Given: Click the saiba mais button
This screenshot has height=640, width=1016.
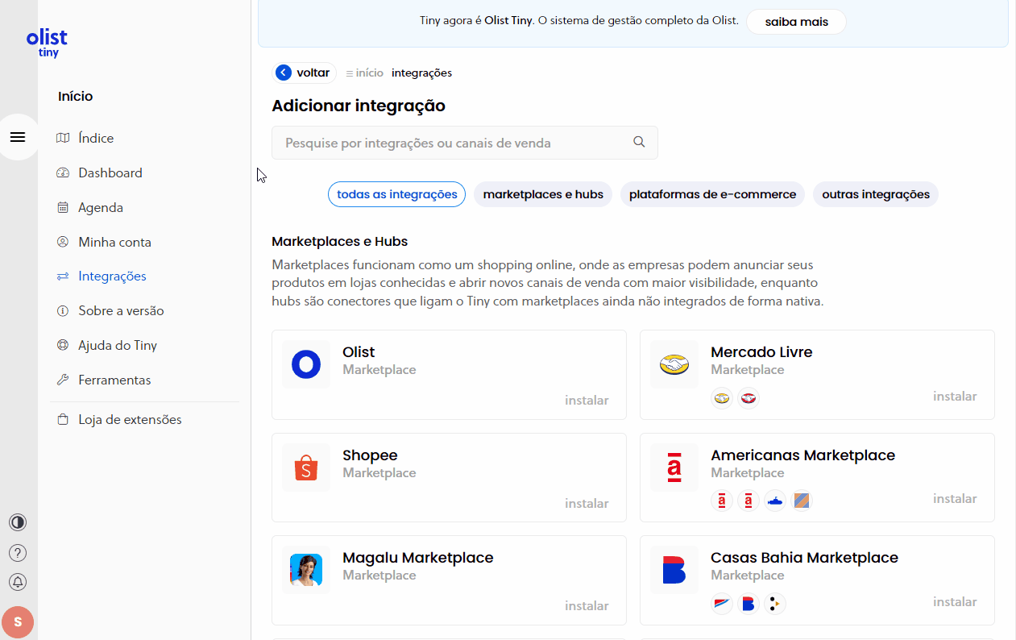Looking at the screenshot, I should [x=796, y=22].
